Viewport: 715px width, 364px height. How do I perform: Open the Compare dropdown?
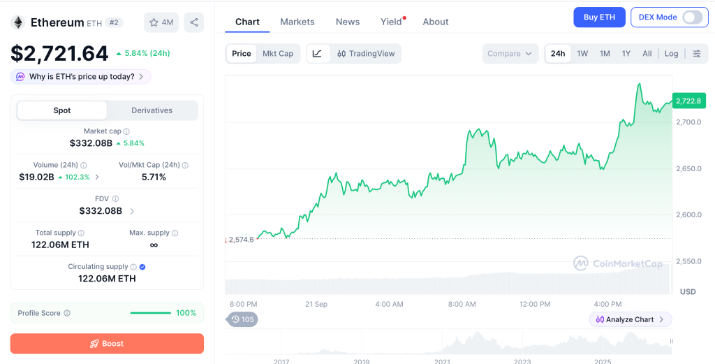click(x=510, y=53)
